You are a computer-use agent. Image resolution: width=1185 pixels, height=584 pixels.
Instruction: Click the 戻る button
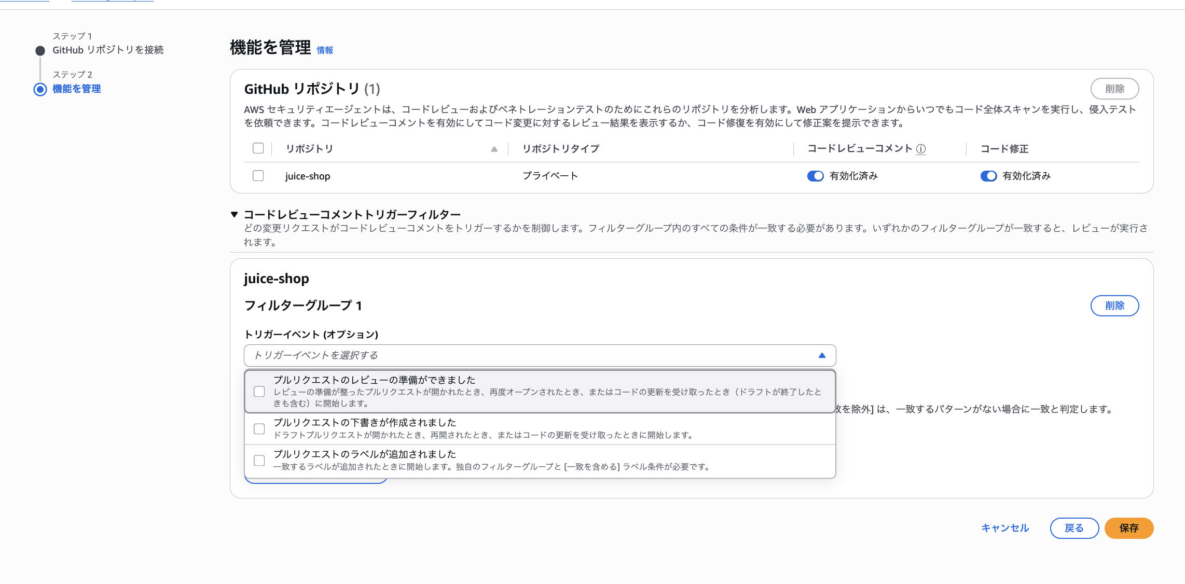[x=1074, y=528]
